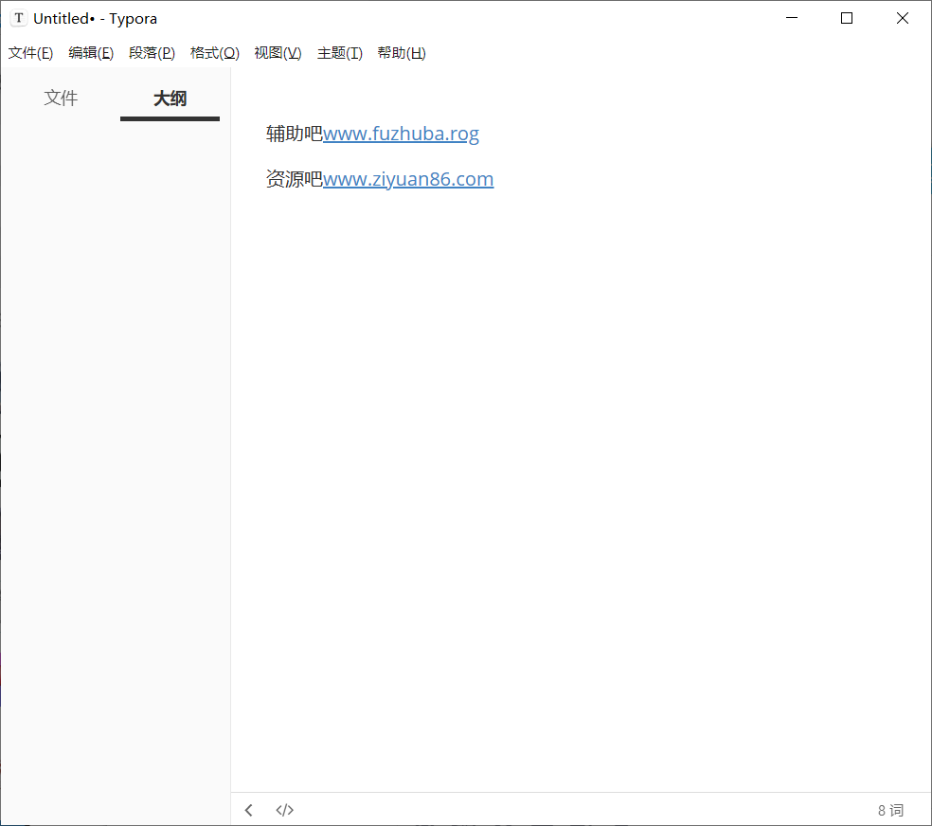Open the 编辑(E) menu

pos(91,53)
